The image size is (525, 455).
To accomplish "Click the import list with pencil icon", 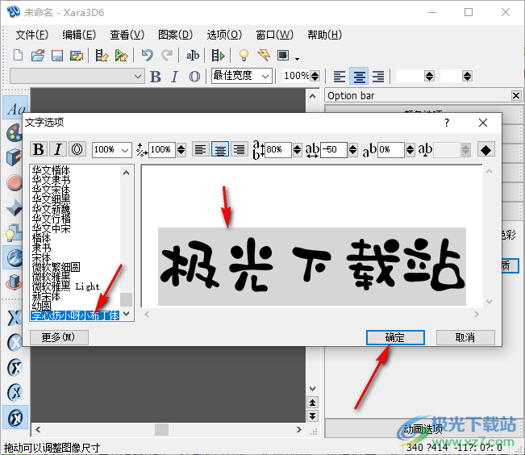I will click(x=102, y=56).
